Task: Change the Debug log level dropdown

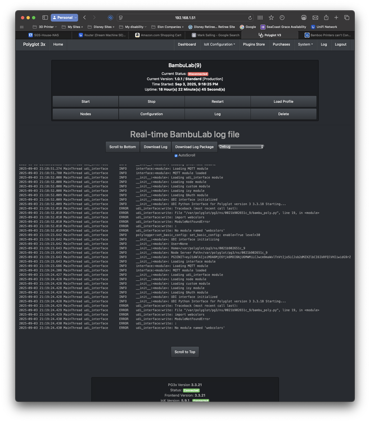Action: [241, 147]
